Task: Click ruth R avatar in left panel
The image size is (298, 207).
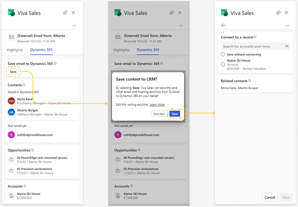Action: 12,135
